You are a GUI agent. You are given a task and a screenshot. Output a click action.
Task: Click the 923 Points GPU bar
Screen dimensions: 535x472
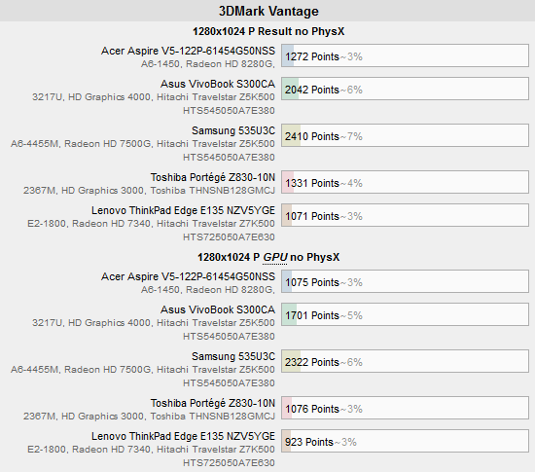[x=405, y=441]
